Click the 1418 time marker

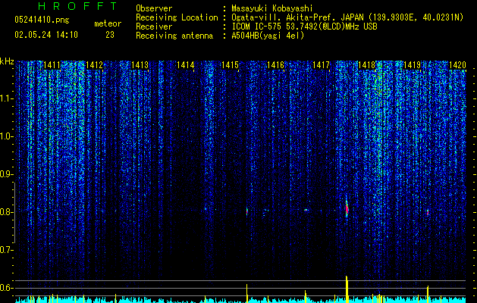(x=366, y=65)
